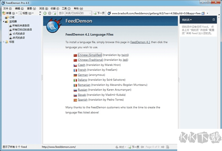Click the icon next to 今天的条目
Viewport: 222px width, 151px height.
[x=10, y=34]
